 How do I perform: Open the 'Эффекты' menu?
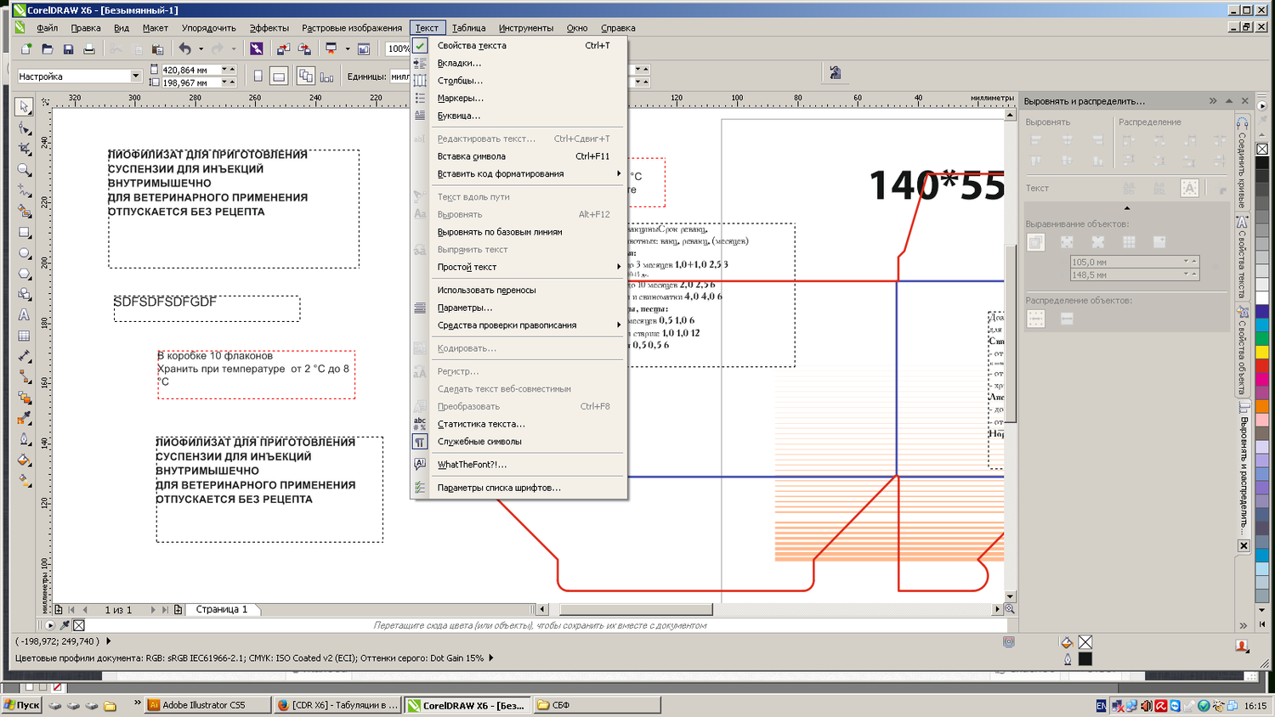pyautogui.click(x=269, y=28)
